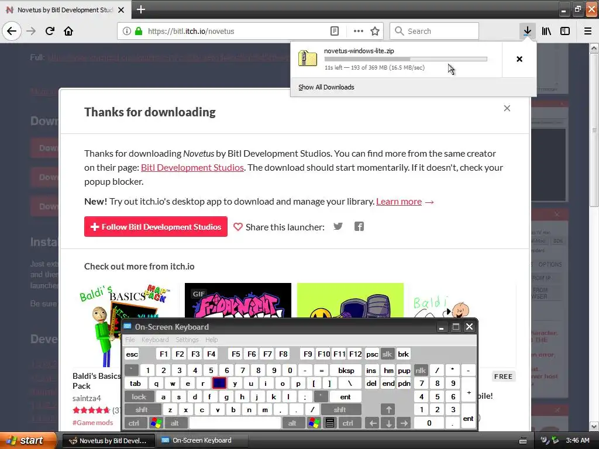Select the Novetus by Bitl browser tab
This screenshot has height=449, width=599.
pyautogui.click(x=66, y=10)
